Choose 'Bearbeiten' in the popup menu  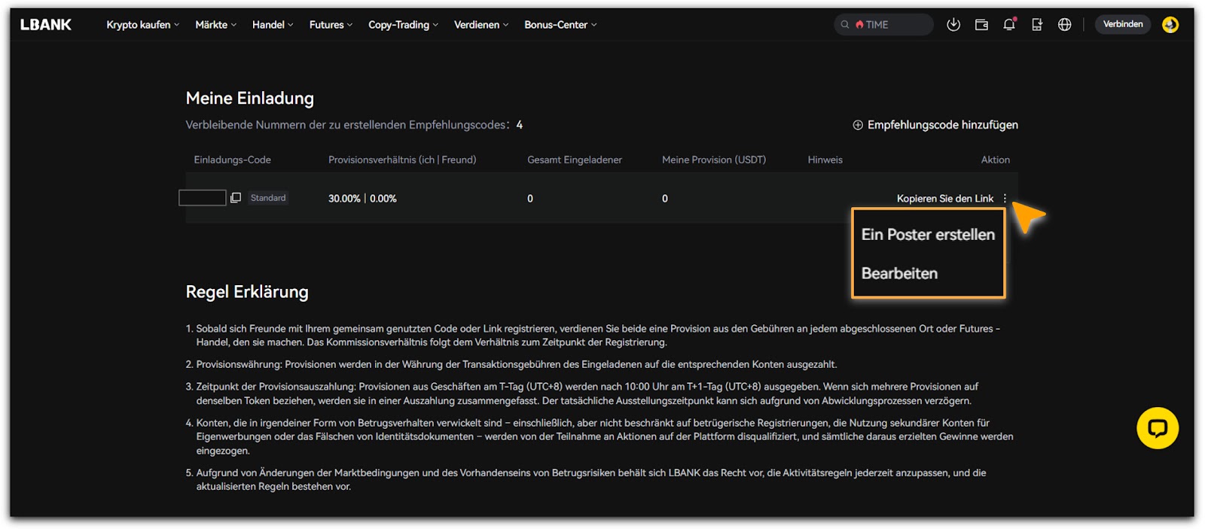point(899,274)
